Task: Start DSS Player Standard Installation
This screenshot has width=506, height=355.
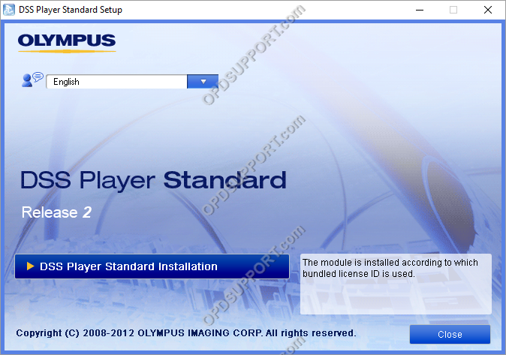Action: pyautogui.click(x=152, y=266)
